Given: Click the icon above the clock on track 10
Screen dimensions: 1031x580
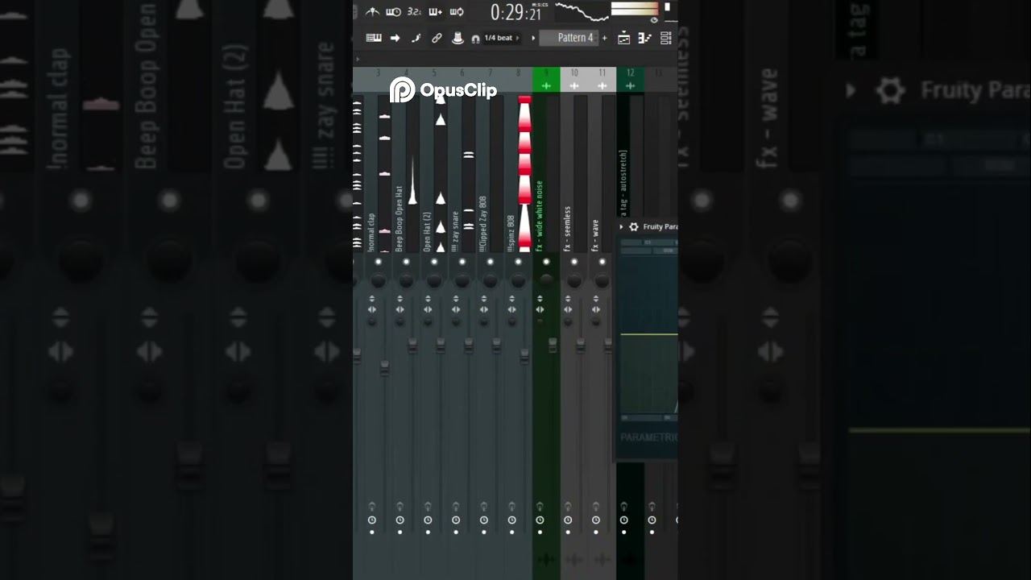Looking at the screenshot, I should tap(568, 506).
